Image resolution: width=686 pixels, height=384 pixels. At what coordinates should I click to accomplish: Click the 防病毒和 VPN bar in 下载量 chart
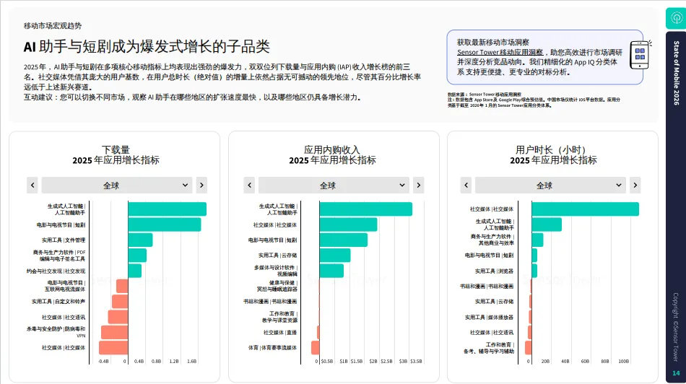[115, 333]
